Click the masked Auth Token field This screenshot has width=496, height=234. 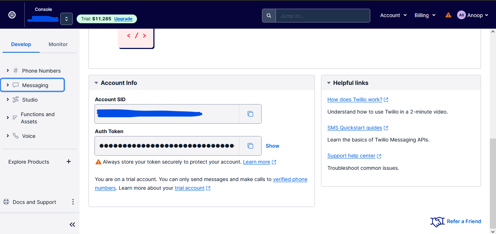pos(167,146)
